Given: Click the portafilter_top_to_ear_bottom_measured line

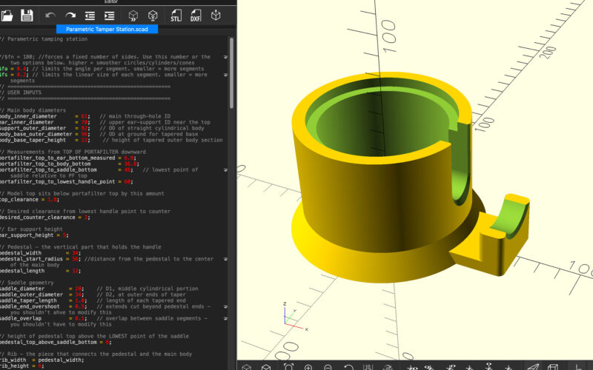Looking at the screenshot, I should coord(68,158).
